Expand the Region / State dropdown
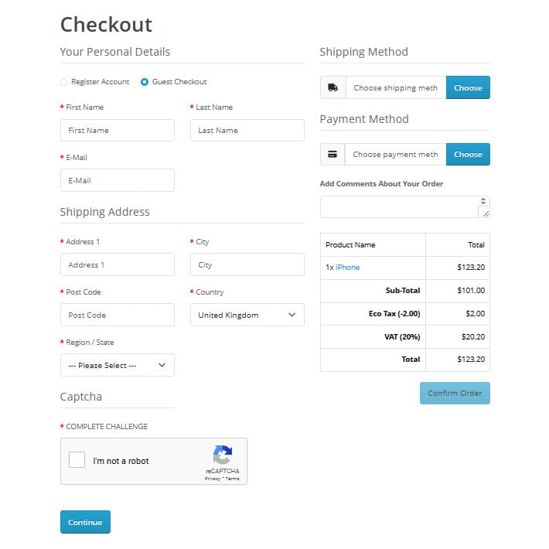 coord(118,365)
